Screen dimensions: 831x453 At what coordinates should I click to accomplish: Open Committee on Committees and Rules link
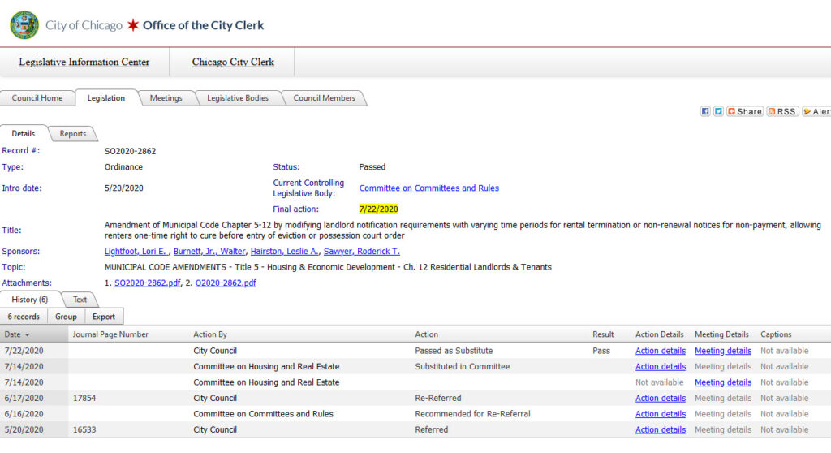coord(428,188)
